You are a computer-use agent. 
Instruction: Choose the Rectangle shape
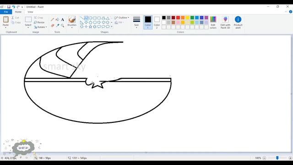95,18
